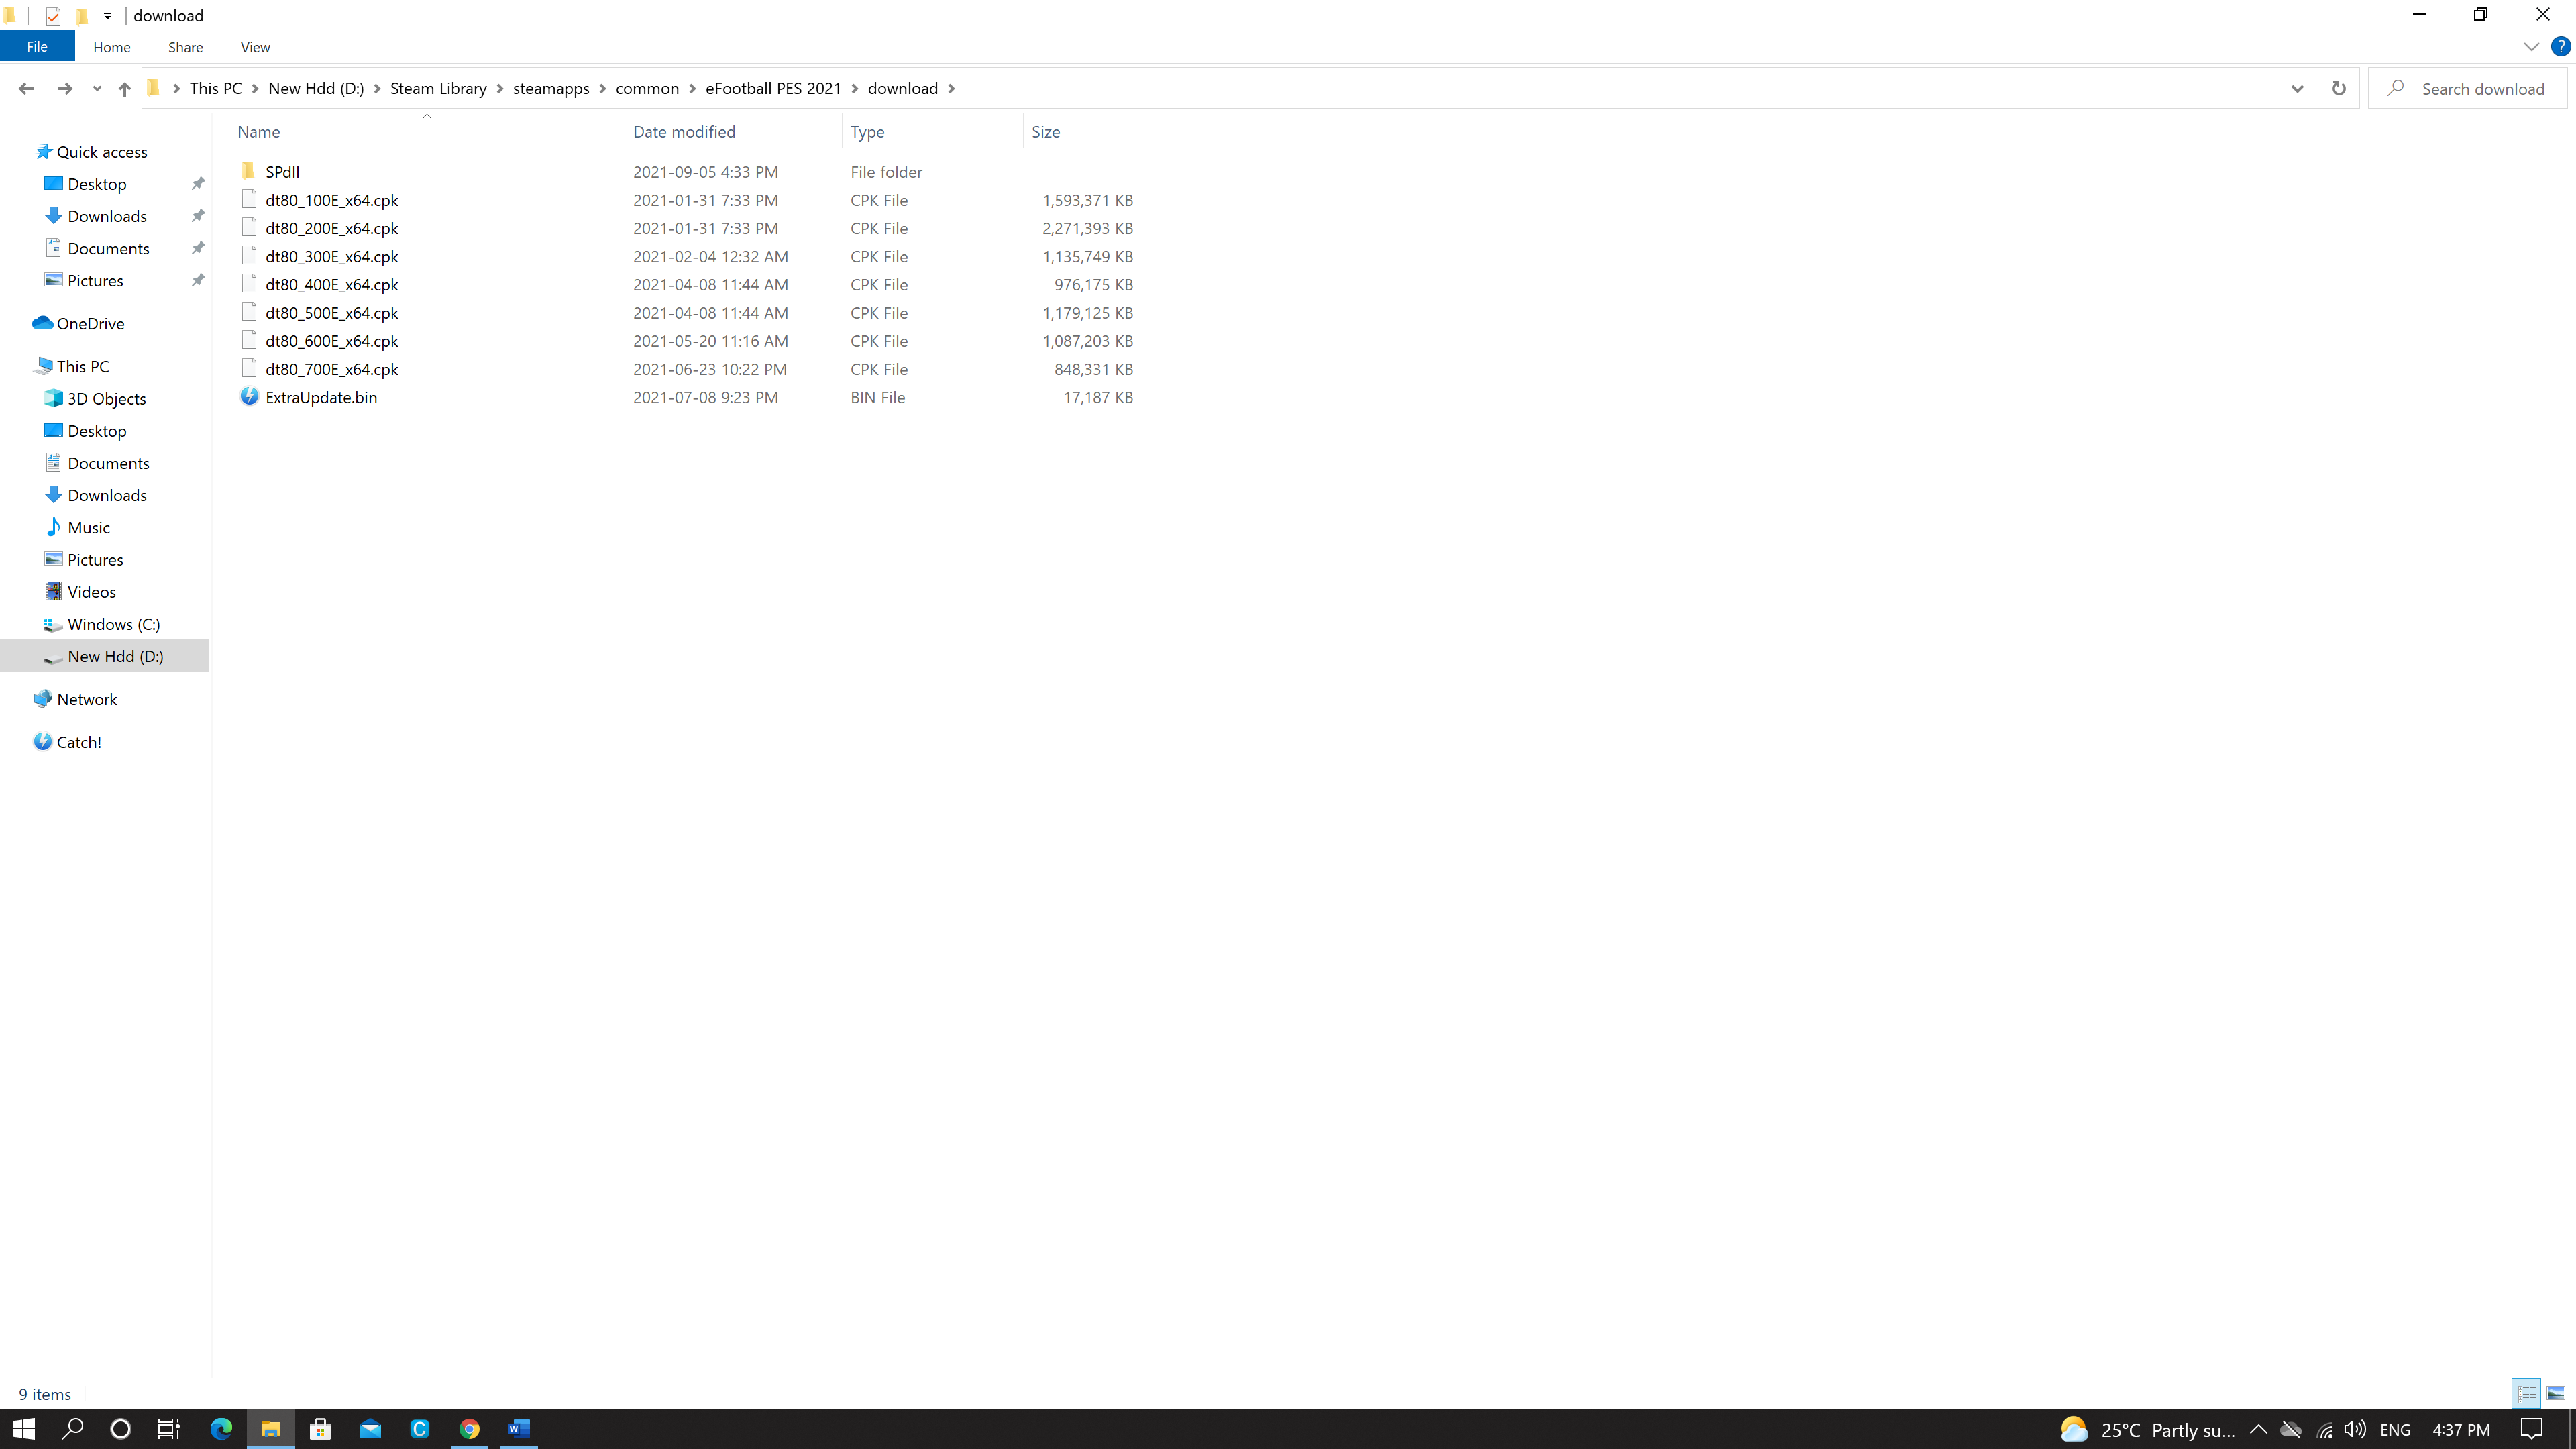Sort files by Name column
The image size is (2576, 1449).
(427, 132)
